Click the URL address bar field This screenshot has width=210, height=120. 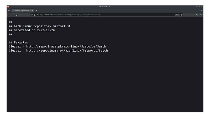point(105,15)
